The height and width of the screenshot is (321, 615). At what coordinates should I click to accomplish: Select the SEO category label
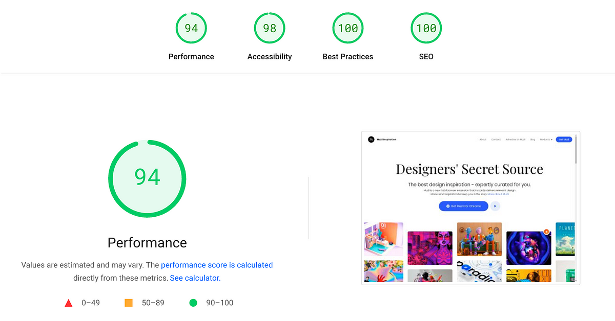click(x=426, y=57)
